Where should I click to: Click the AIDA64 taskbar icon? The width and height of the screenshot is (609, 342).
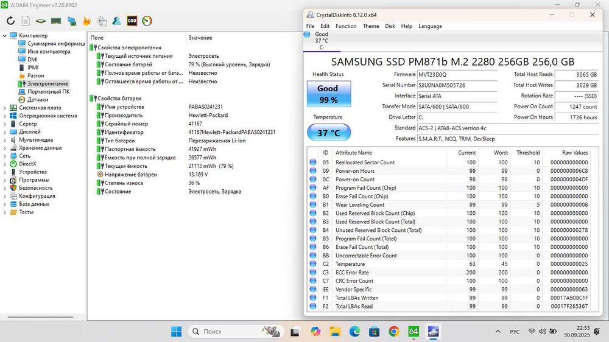[x=414, y=332]
